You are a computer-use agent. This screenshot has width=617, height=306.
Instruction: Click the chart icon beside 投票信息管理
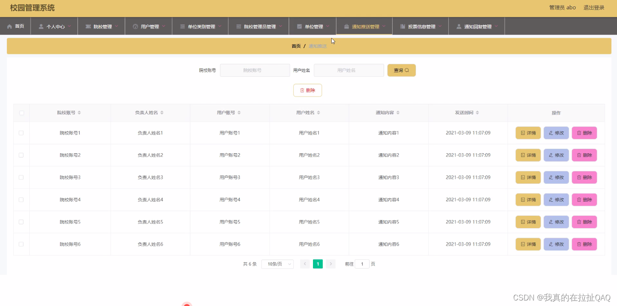[x=403, y=26]
